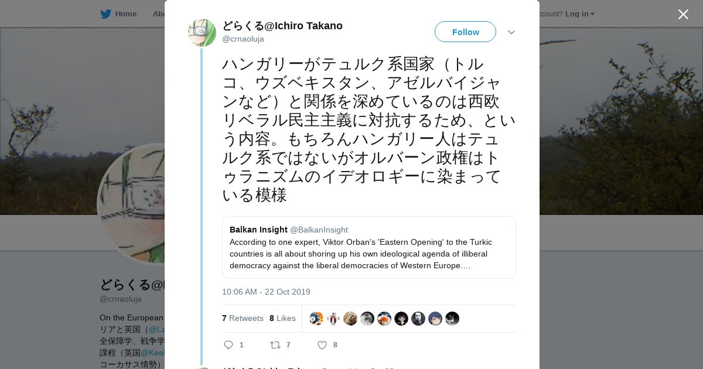Expand the tweet options chevron menu

pos(511,32)
